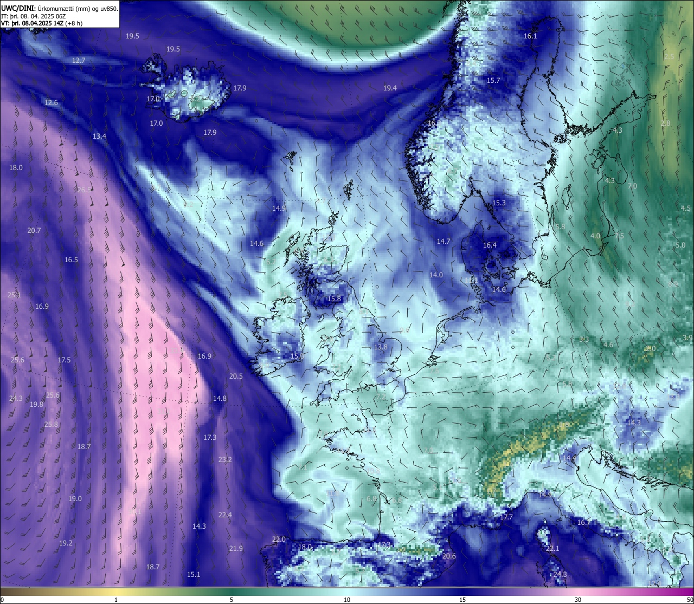Click the 15.1 value near bottom

(194, 574)
